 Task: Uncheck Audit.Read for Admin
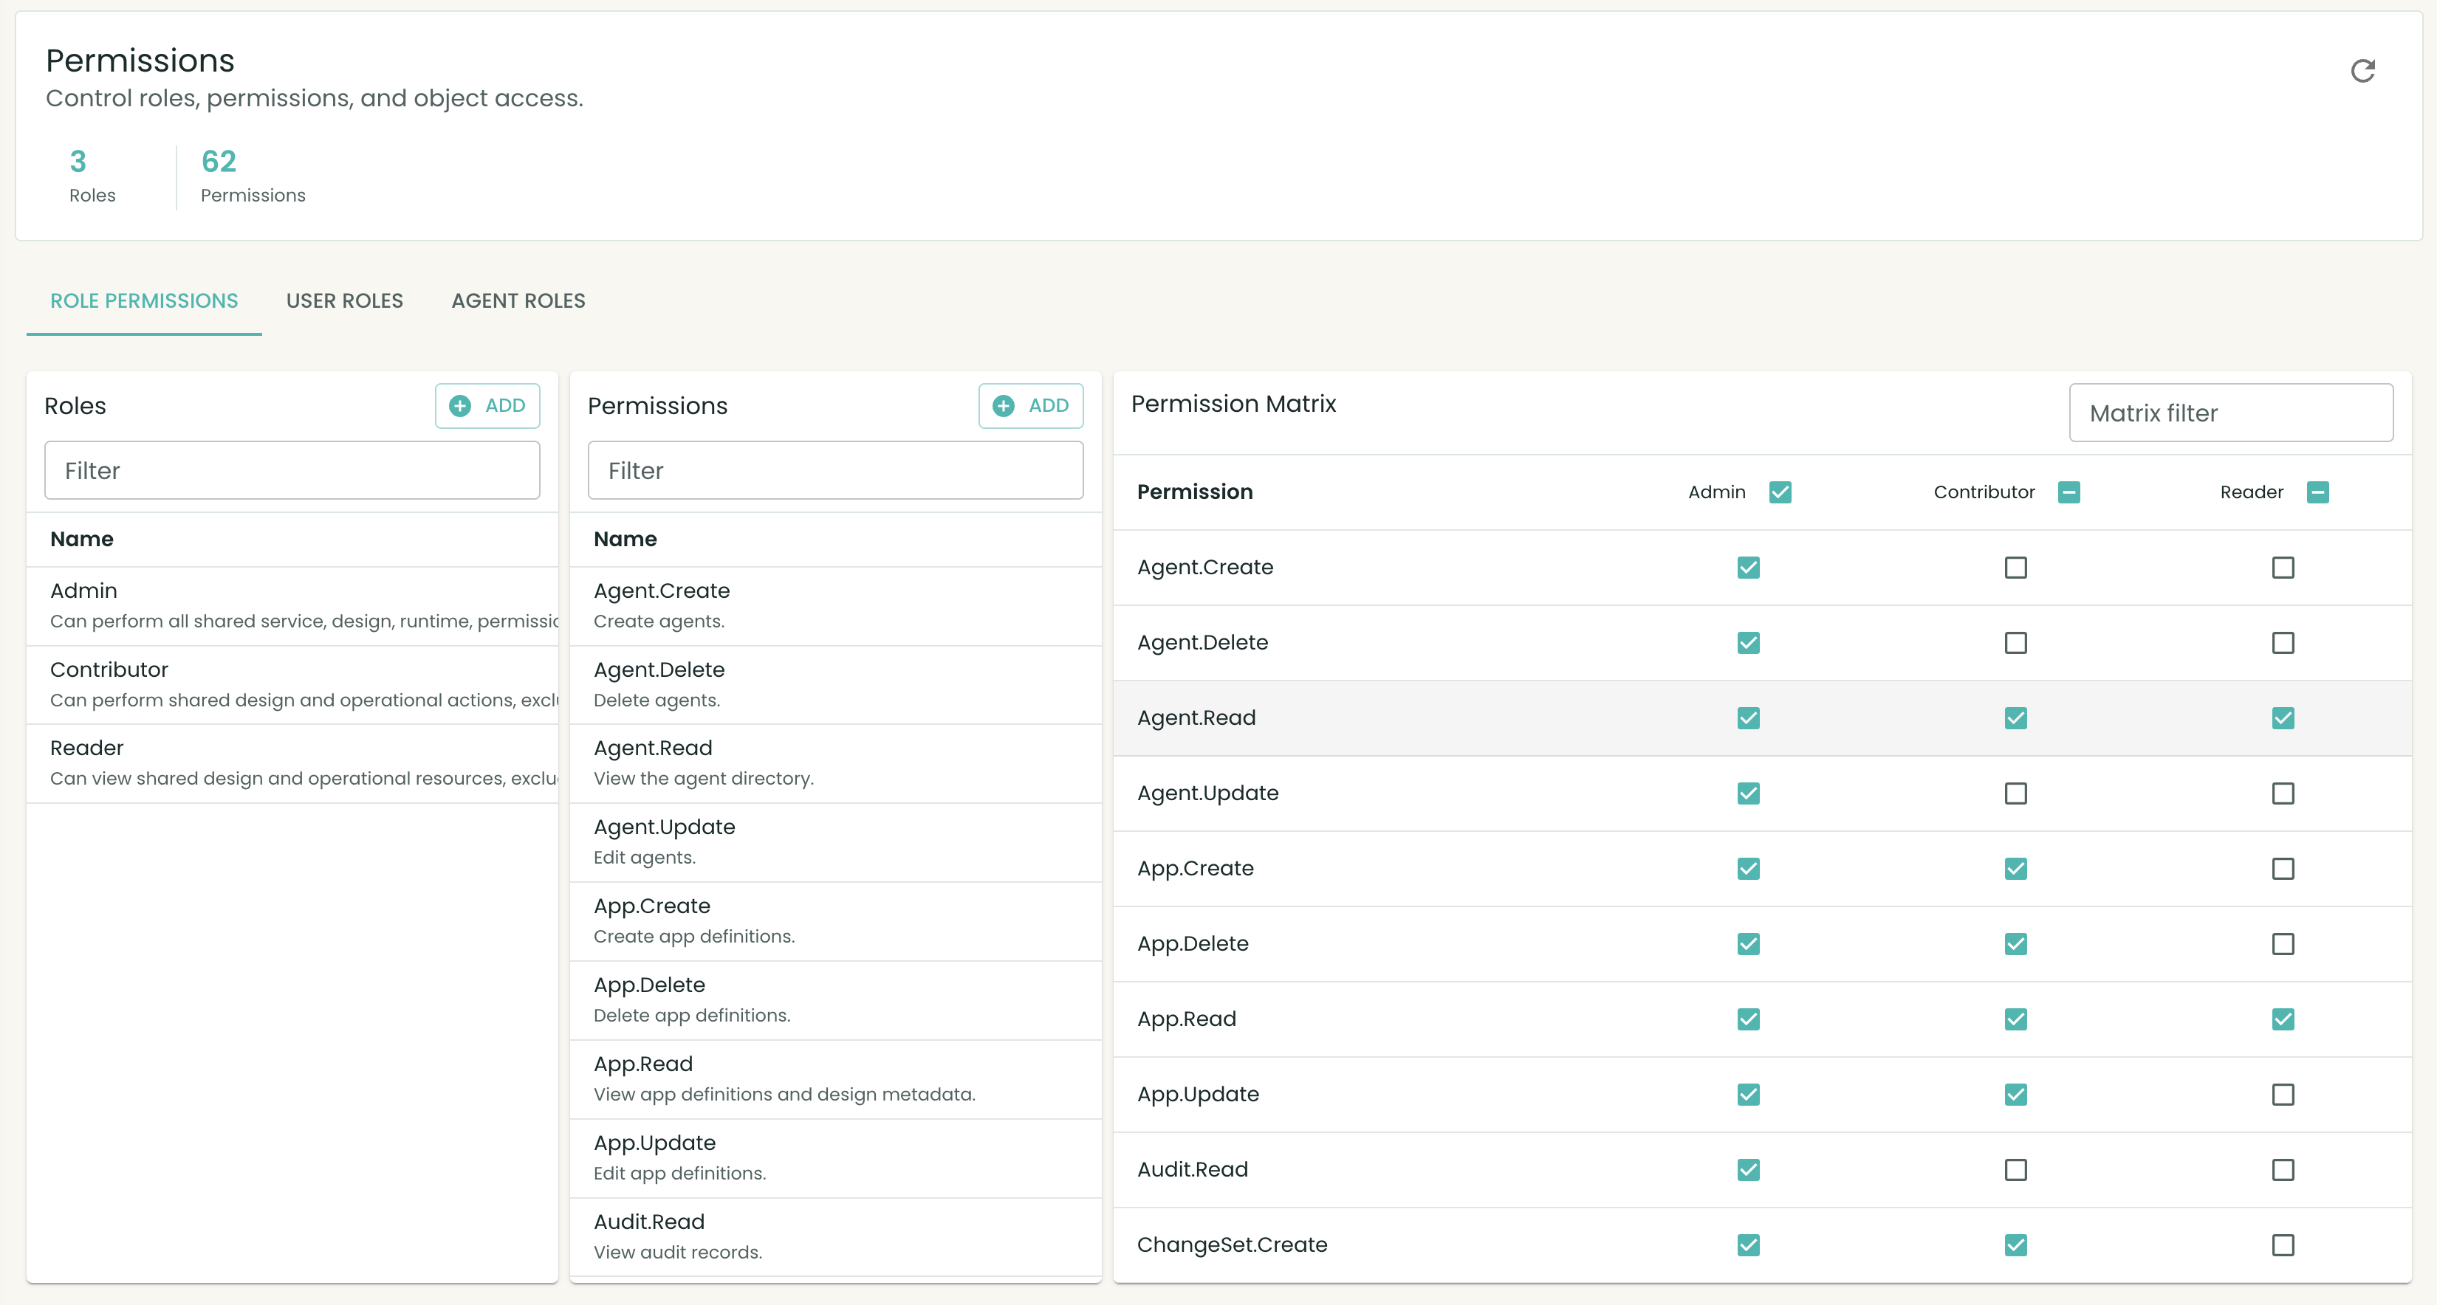1748,1170
